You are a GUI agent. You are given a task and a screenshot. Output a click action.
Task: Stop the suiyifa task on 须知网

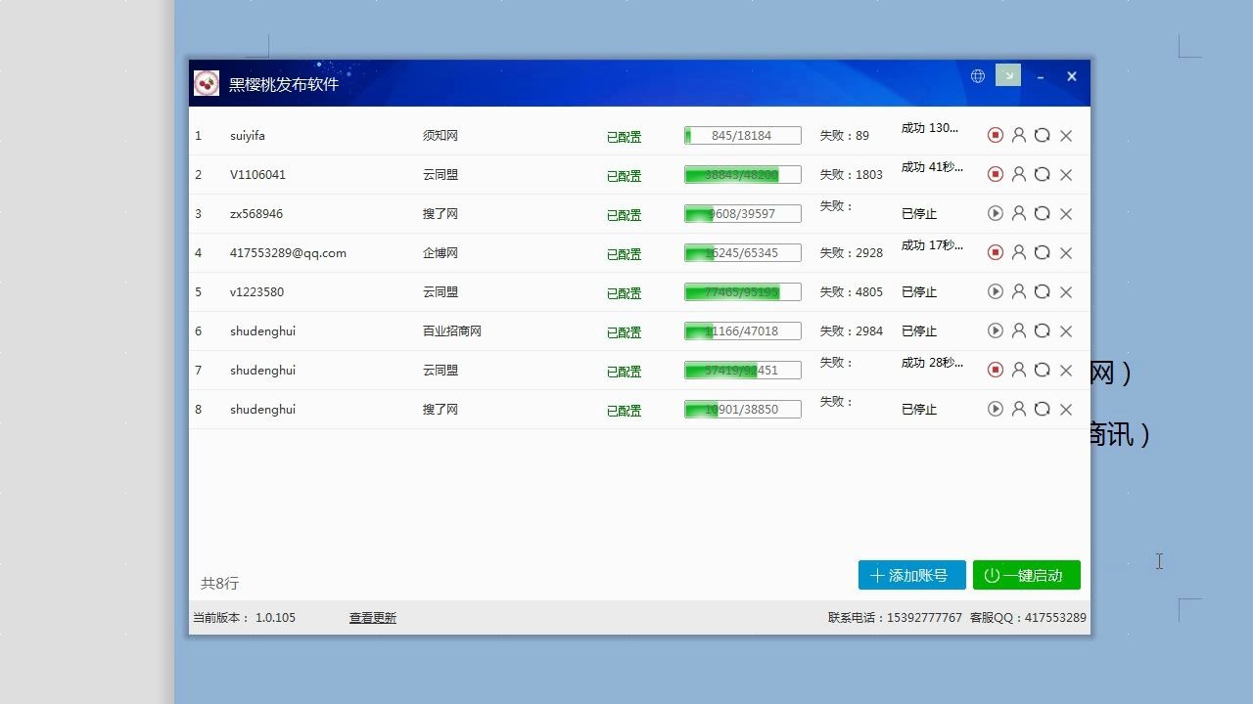tap(996, 135)
